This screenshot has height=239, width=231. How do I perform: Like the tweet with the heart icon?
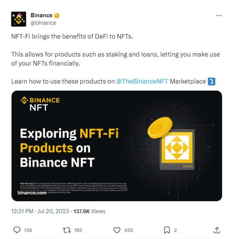tap(117, 230)
